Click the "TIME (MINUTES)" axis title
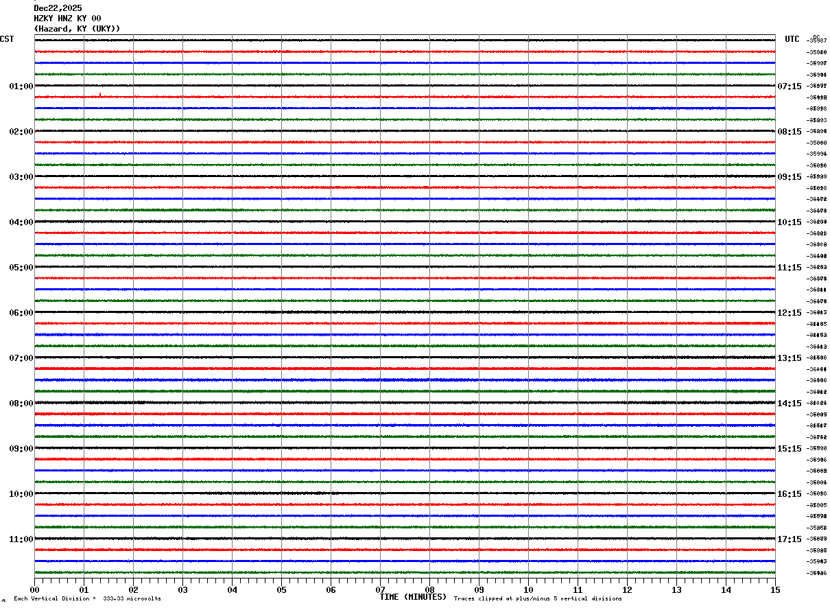The height and width of the screenshot is (608, 830). (x=413, y=597)
